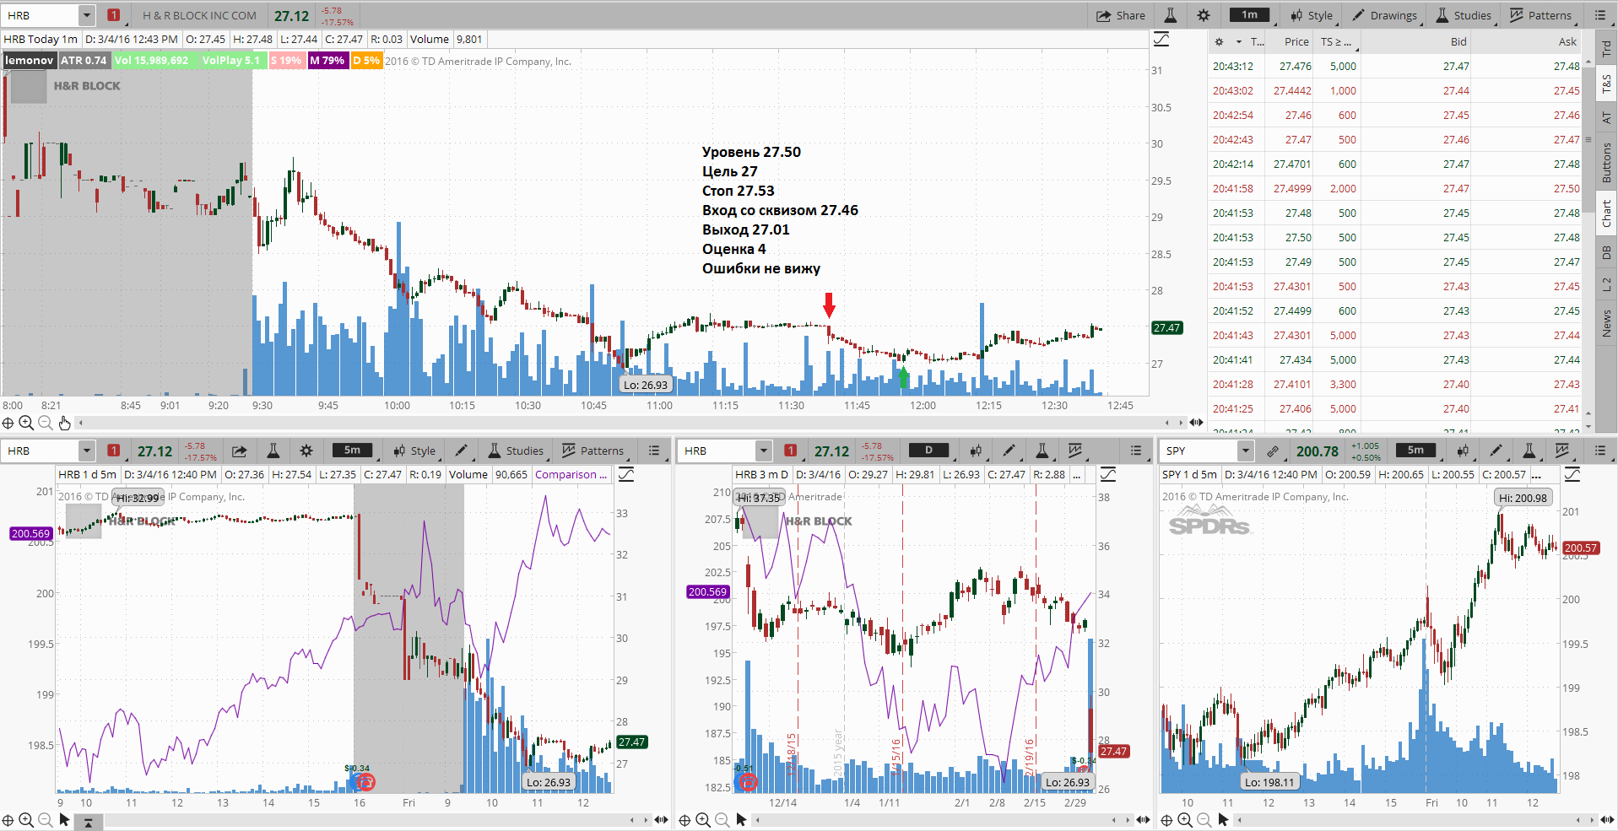Open Style menu in bottom-left chart toolbar
This screenshot has height=831, width=1618.
coord(414,451)
